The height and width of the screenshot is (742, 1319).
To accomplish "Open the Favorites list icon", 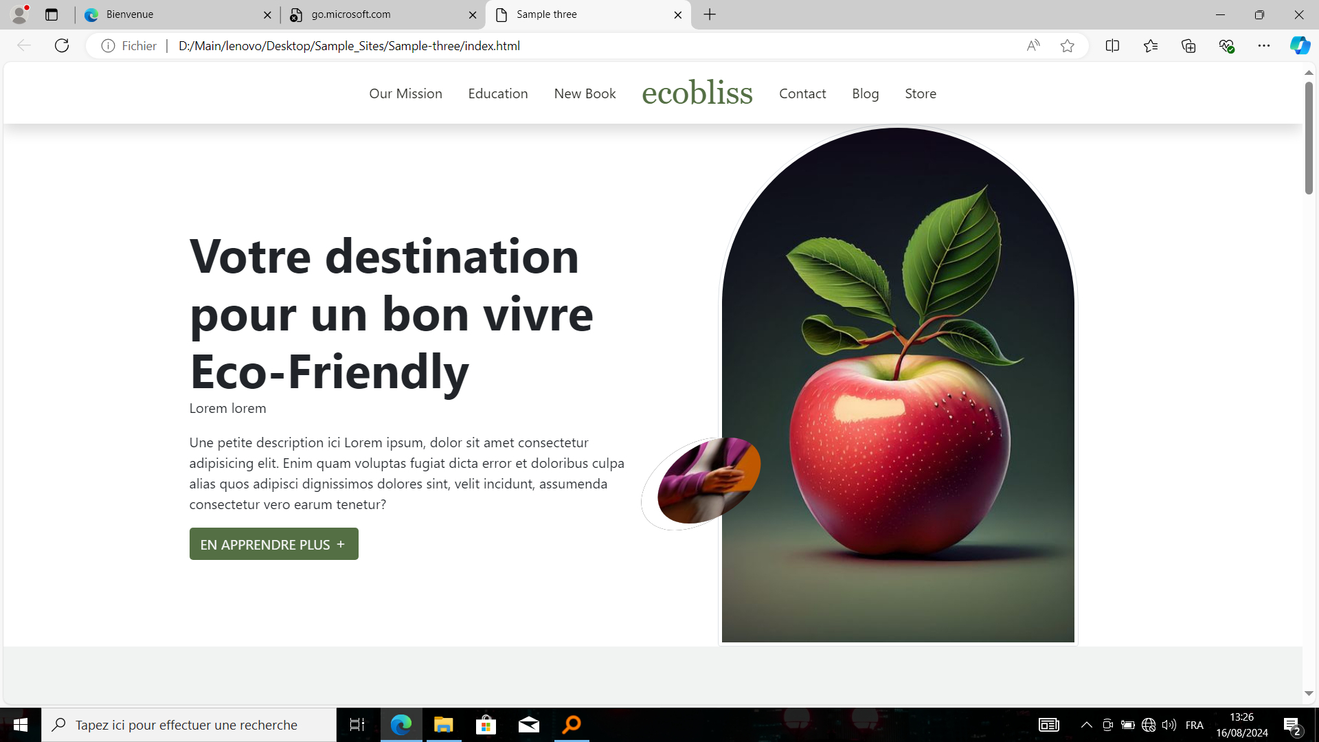I will click(1151, 45).
